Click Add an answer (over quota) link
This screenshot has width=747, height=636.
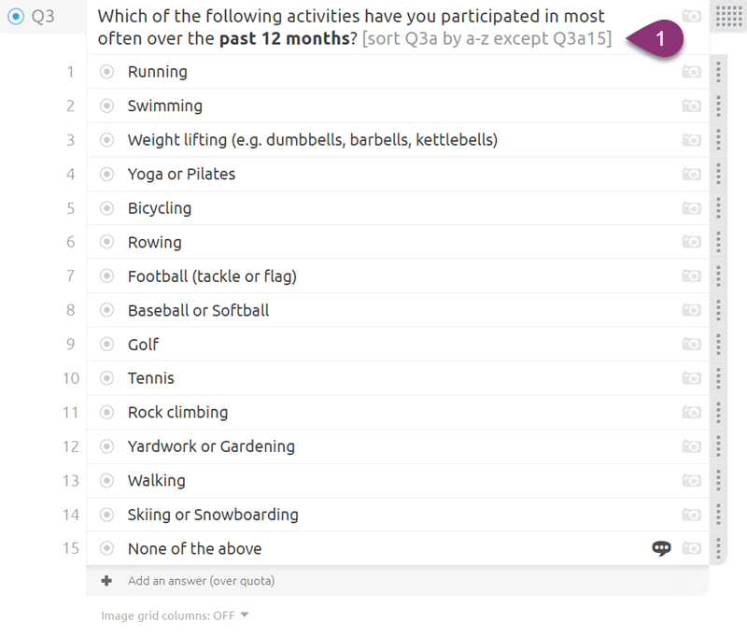201,581
